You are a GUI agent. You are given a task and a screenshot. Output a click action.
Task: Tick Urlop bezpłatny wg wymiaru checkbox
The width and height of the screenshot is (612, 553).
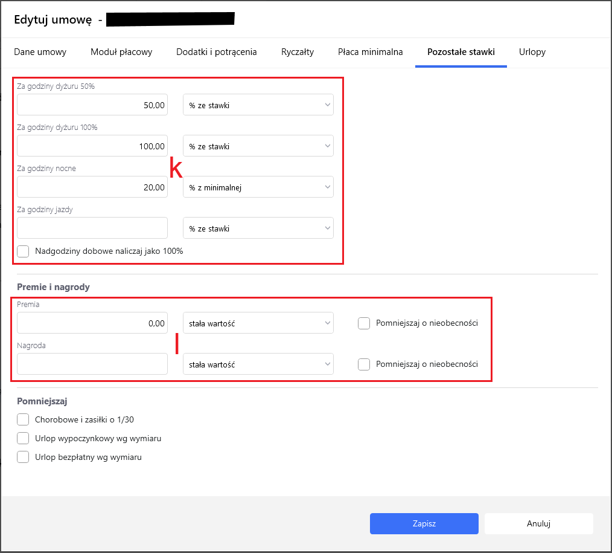point(24,458)
